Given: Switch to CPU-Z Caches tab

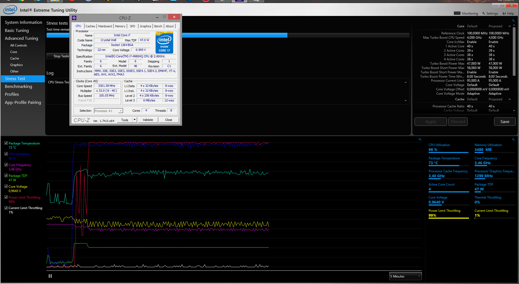Looking at the screenshot, I should pyautogui.click(x=90, y=26).
